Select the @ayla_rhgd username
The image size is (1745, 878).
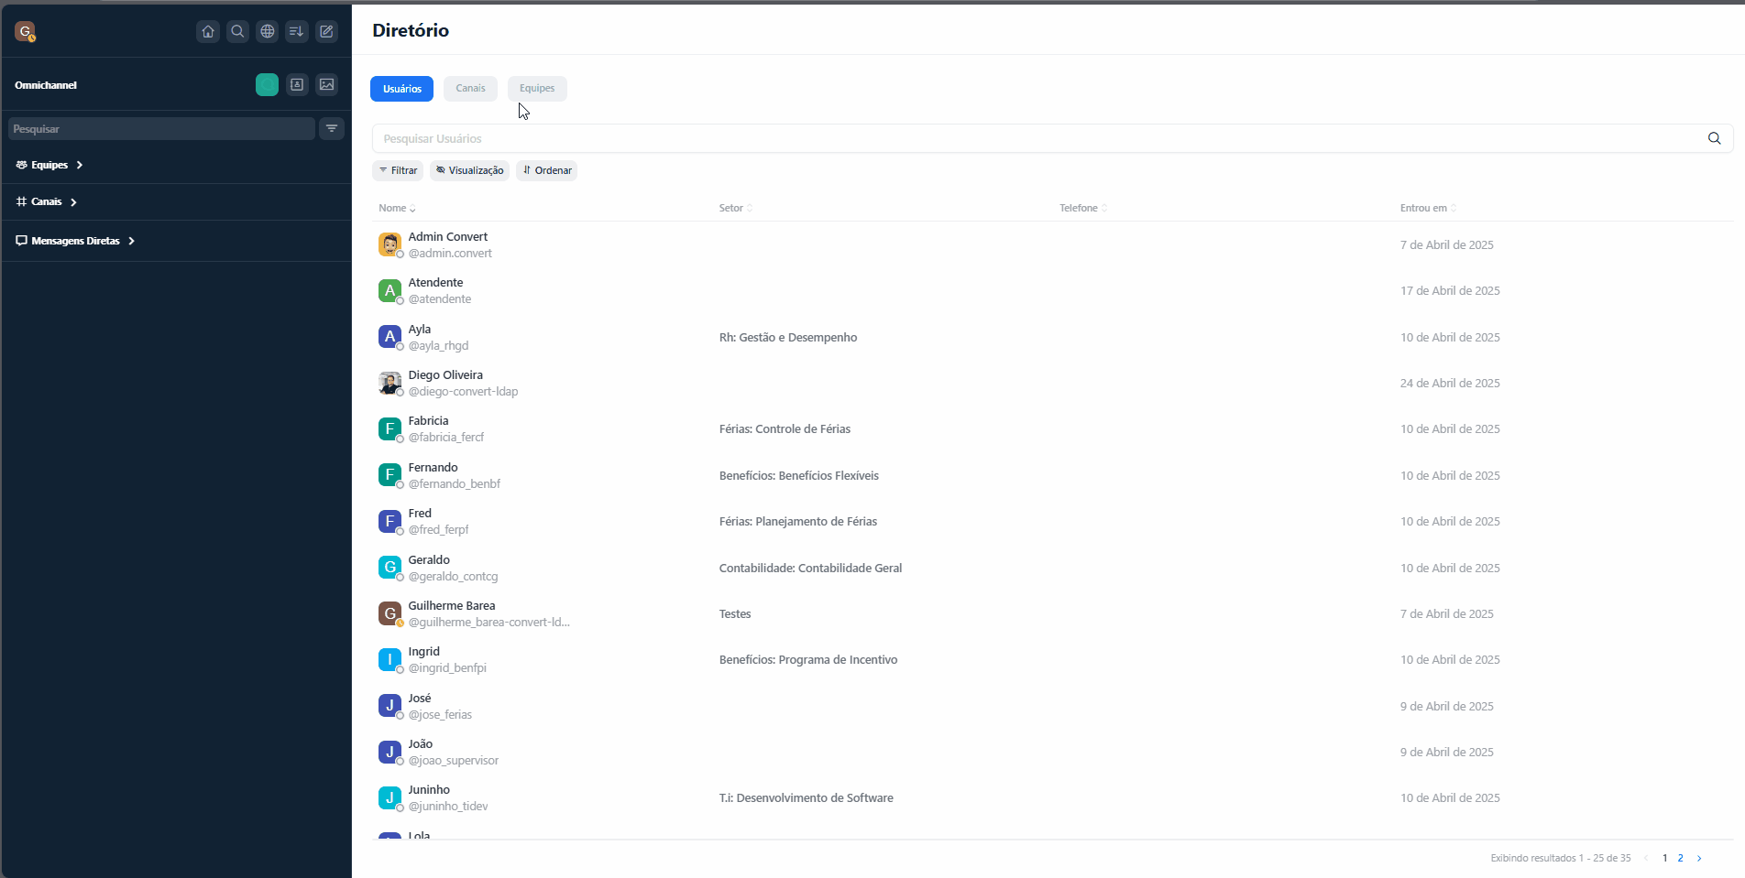(x=438, y=345)
